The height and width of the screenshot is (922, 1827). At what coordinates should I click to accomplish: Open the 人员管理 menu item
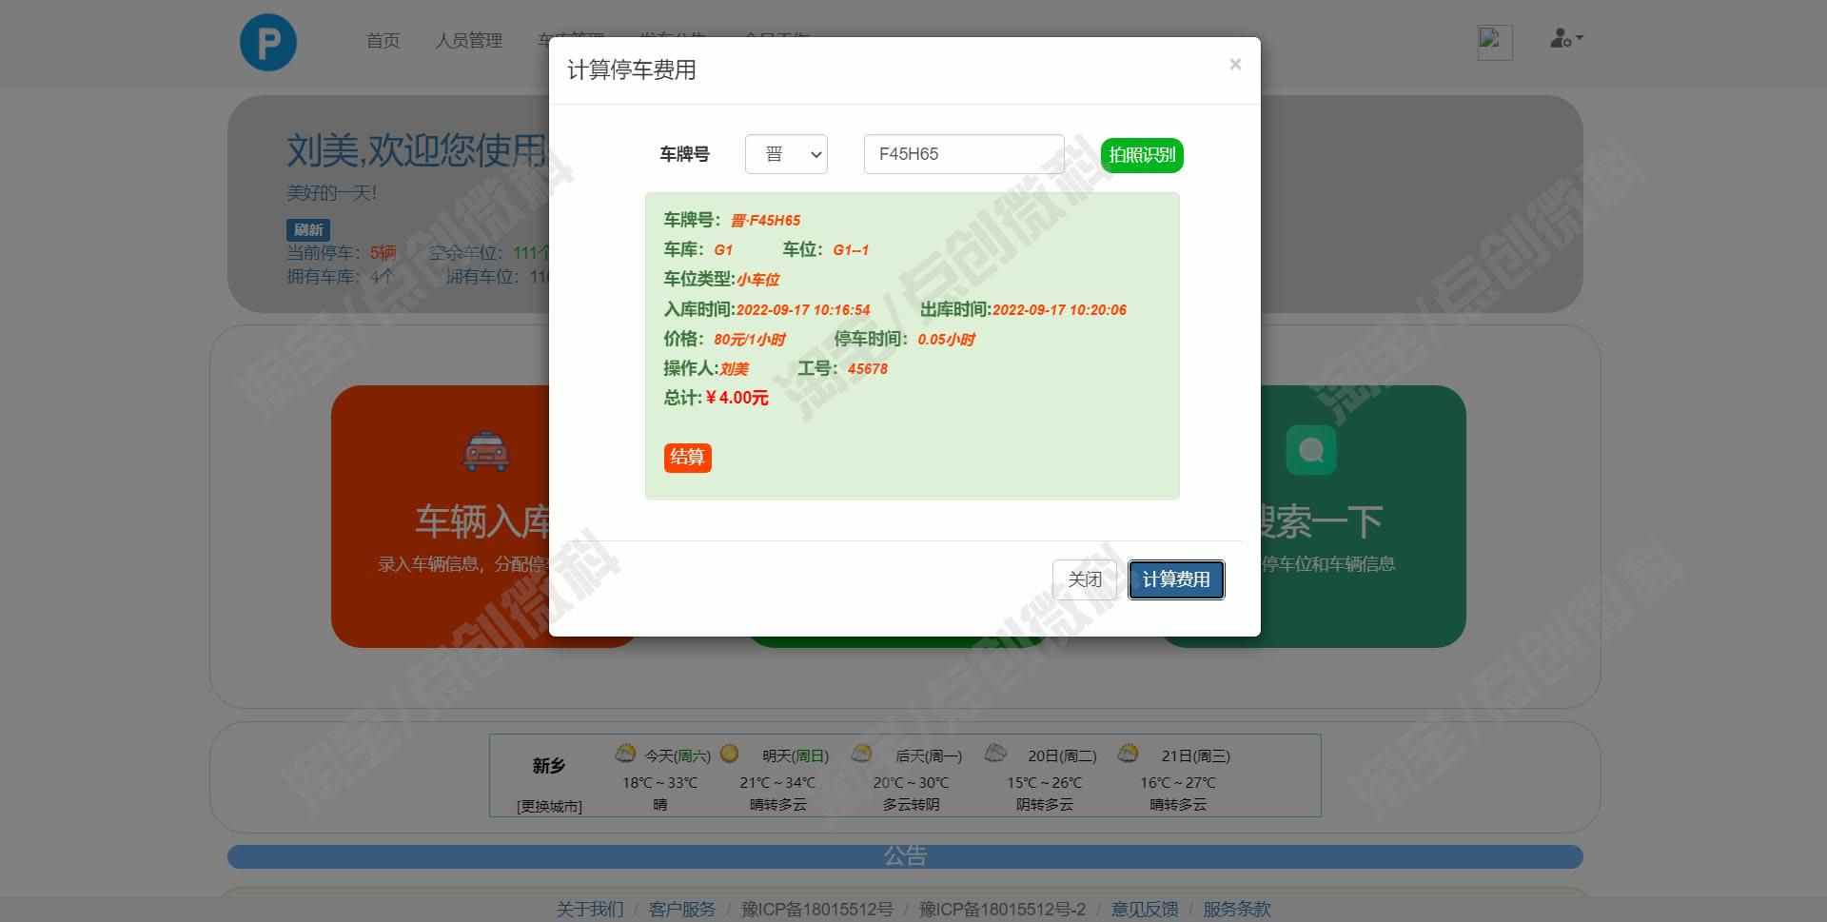(x=468, y=41)
